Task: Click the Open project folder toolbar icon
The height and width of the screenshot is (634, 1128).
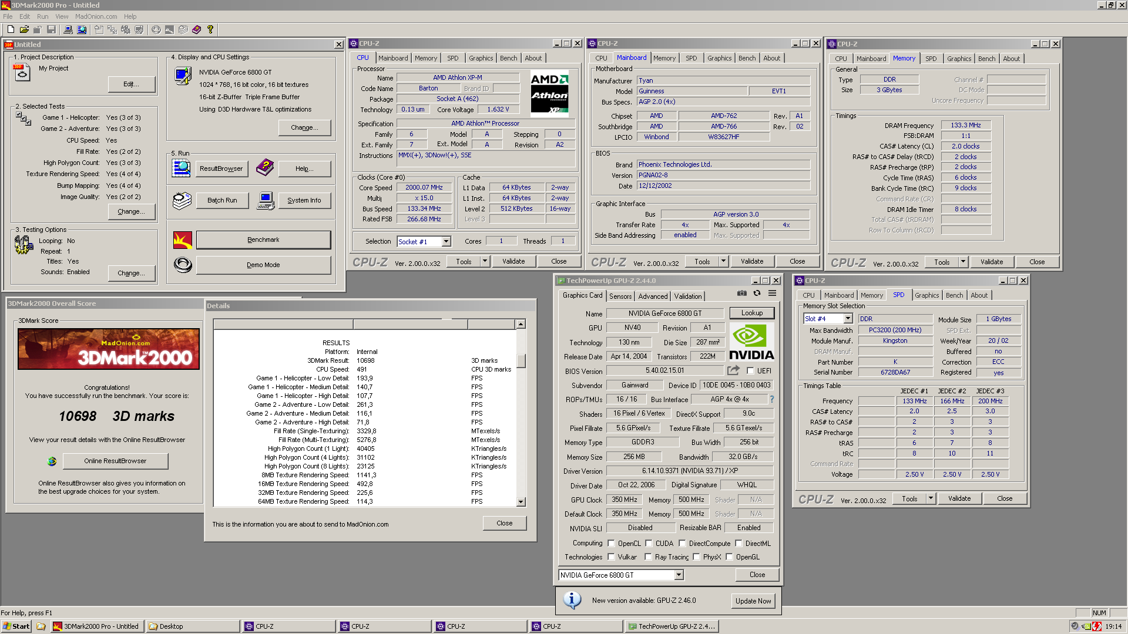Action: [24, 29]
